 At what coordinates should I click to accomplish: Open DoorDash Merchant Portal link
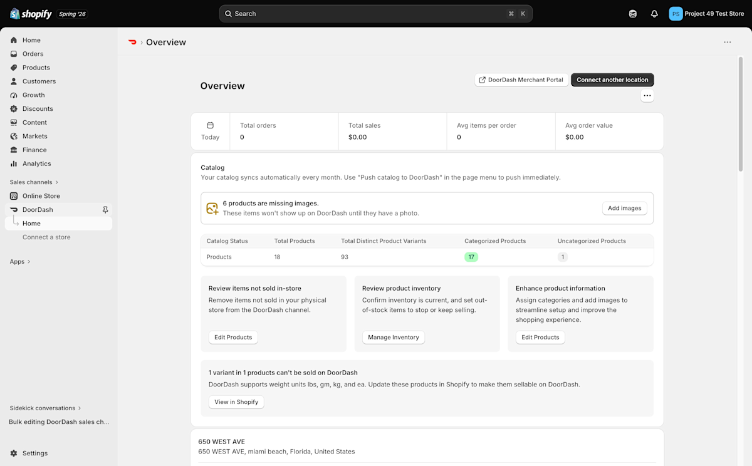[x=521, y=80]
